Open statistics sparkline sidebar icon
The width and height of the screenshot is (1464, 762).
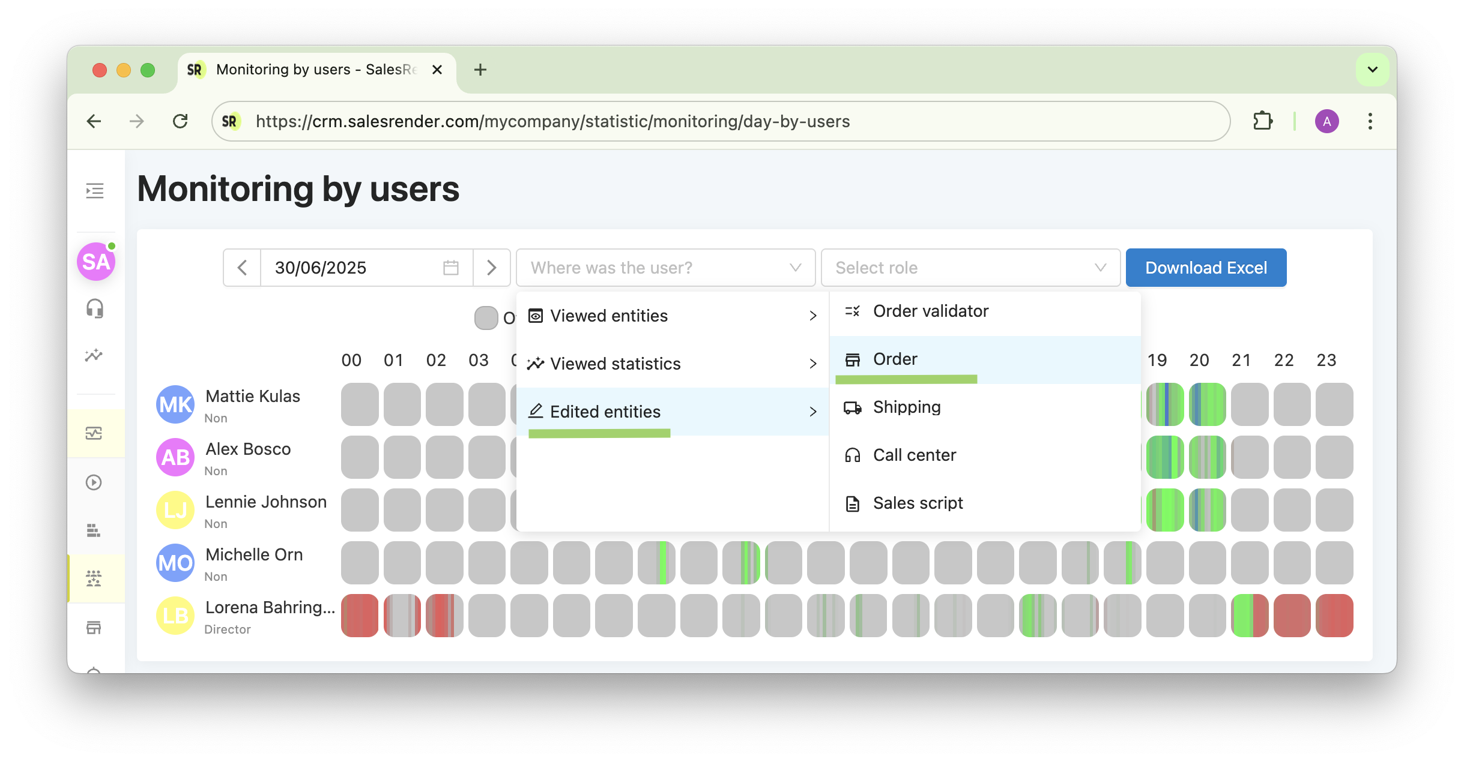click(94, 355)
